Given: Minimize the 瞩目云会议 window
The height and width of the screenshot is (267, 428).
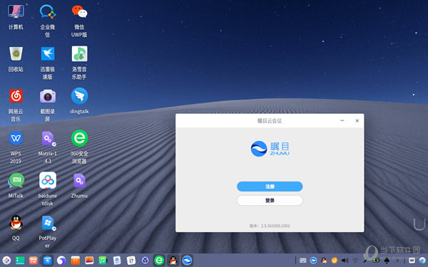Looking at the screenshot, I should tap(342, 120).
